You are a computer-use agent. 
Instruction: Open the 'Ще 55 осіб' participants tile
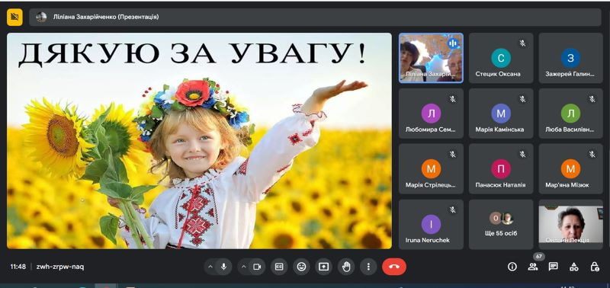[501, 224]
